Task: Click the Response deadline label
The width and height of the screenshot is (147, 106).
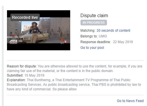Action: tap(96, 42)
